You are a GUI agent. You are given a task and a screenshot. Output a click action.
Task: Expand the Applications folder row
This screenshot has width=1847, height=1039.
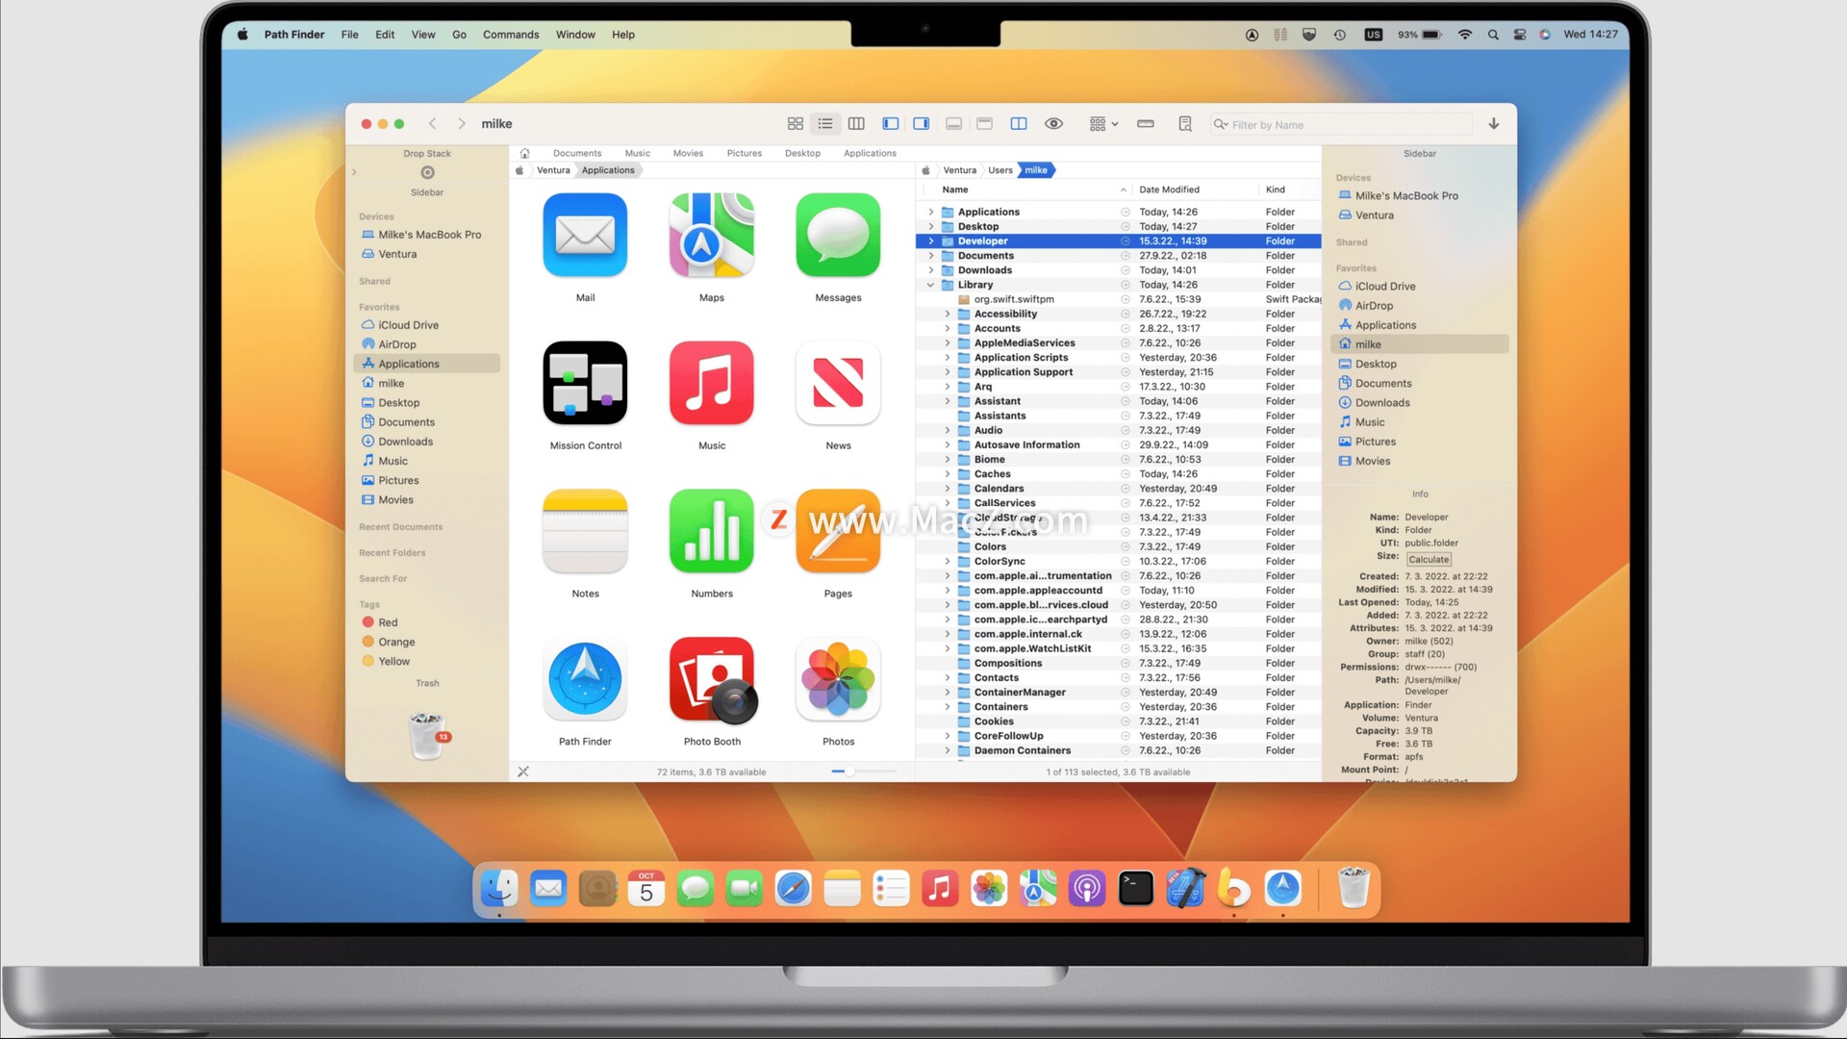coord(930,212)
